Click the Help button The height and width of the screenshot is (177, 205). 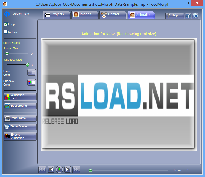click(x=175, y=16)
